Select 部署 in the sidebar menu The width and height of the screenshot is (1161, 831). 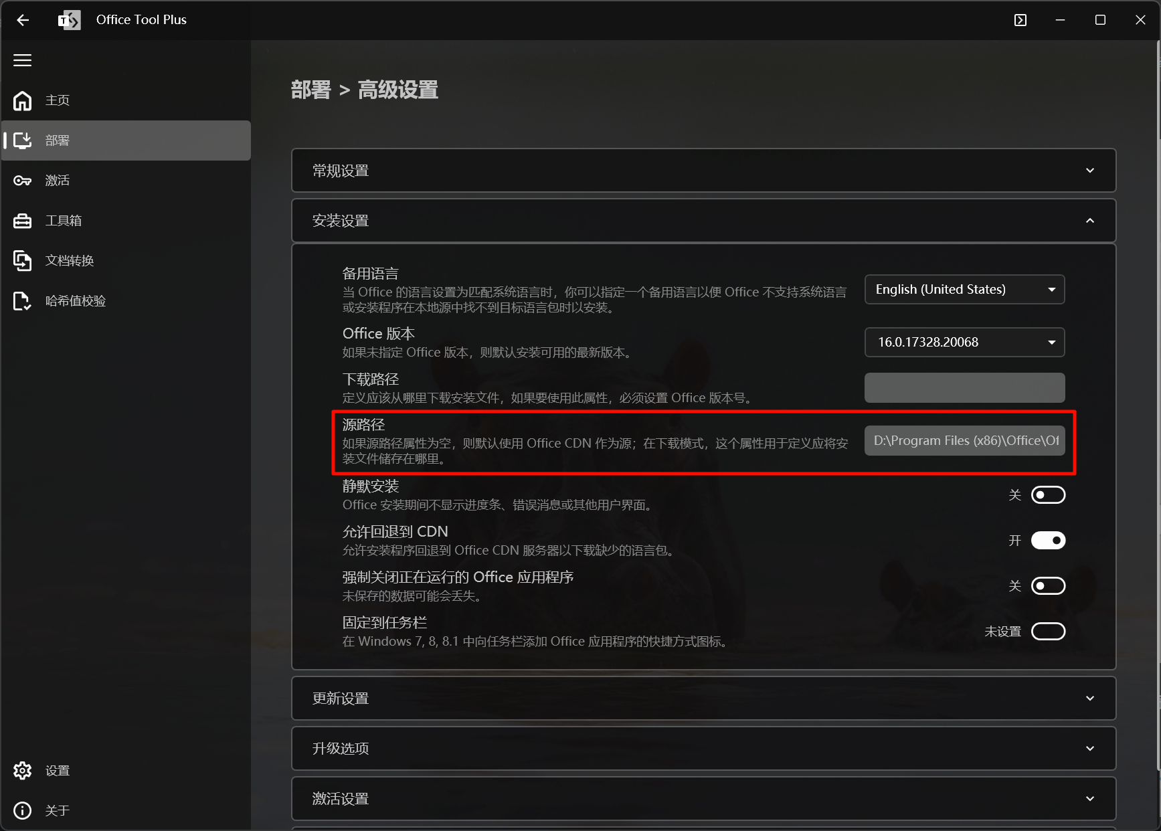(126, 141)
